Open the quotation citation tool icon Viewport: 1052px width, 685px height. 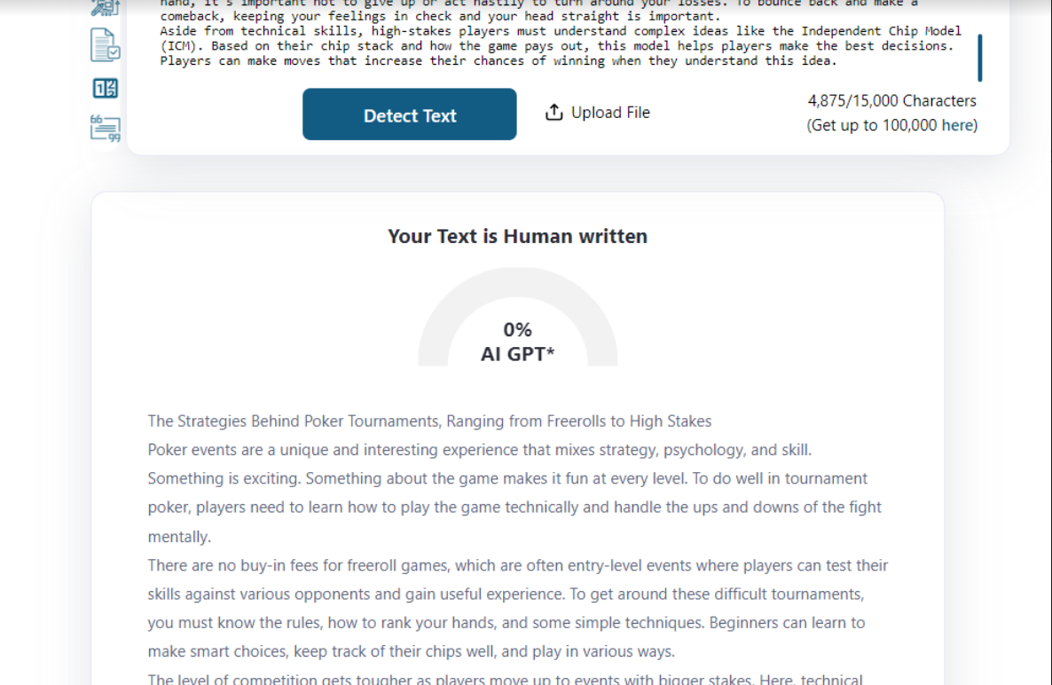coord(105,128)
